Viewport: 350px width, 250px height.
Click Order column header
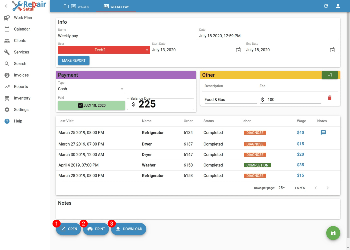pos(188,121)
